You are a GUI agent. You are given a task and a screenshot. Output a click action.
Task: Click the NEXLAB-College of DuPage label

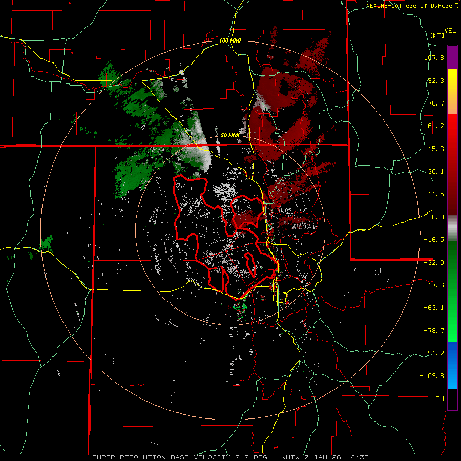click(412, 6)
